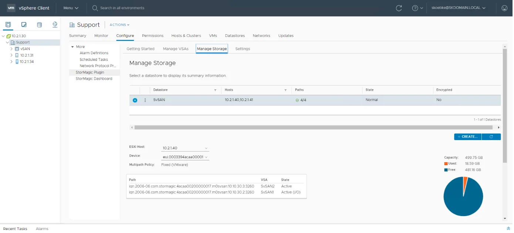
Task: Click the smiley feedback icon
Action: pyautogui.click(x=504, y=8)
